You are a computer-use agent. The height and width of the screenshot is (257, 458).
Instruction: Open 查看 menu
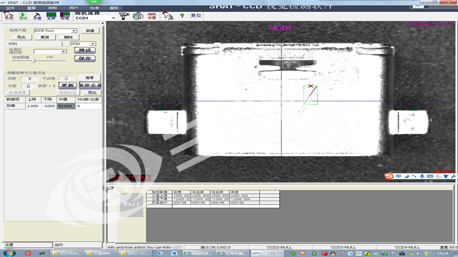click(x=31, y=8)
